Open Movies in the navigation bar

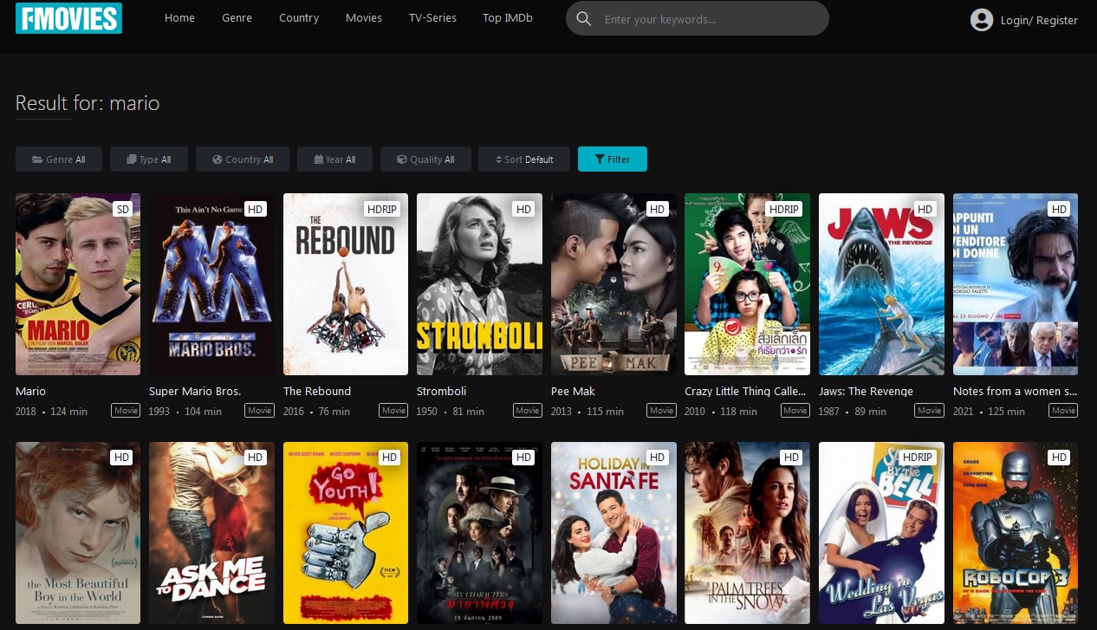tap(364, 18)
